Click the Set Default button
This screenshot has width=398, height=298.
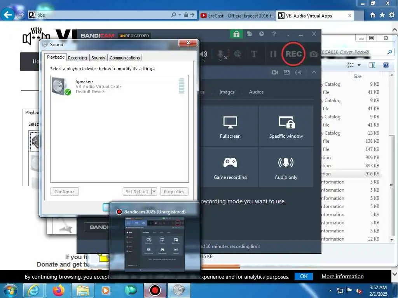(137, 192)
